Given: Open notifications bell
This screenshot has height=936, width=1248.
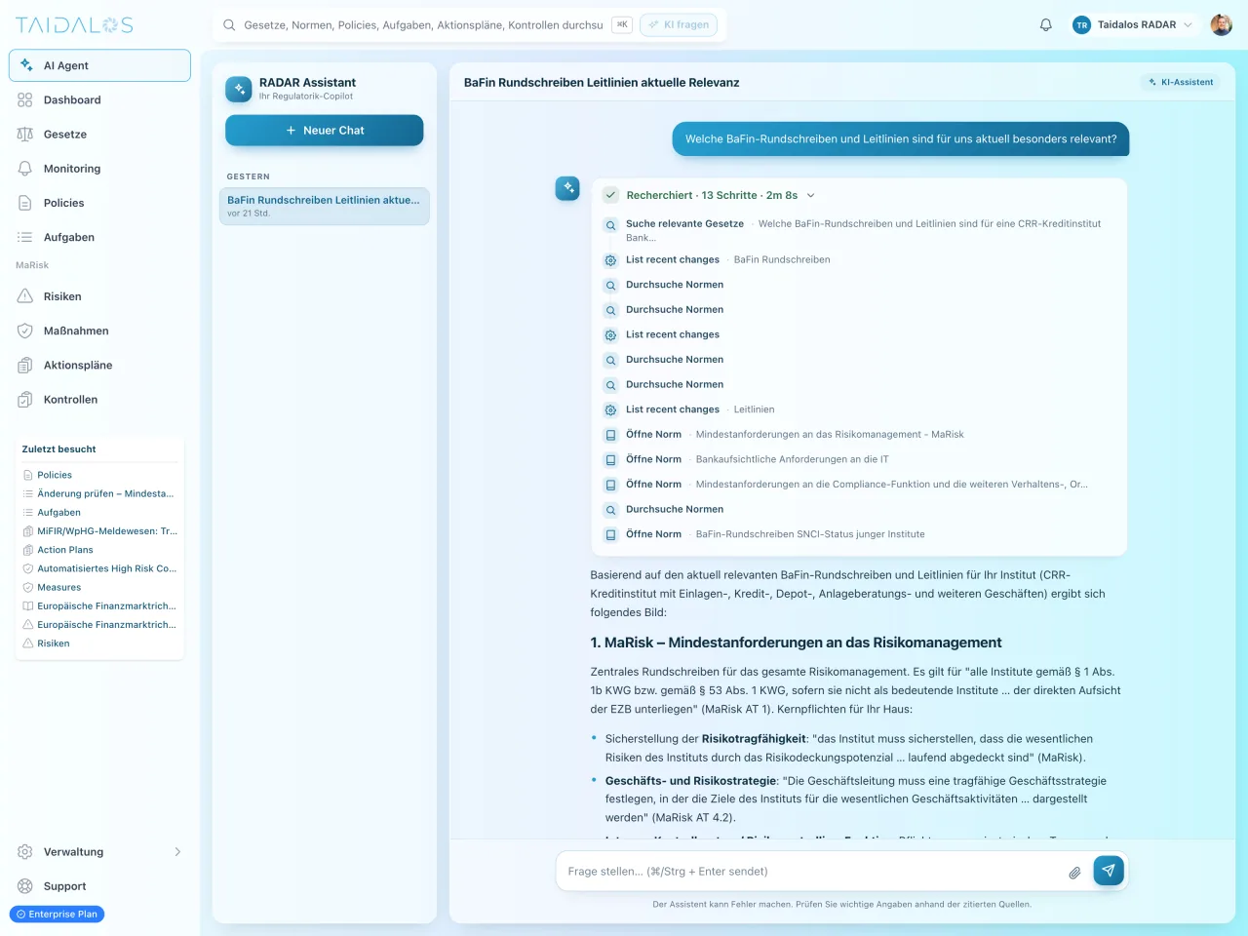Looking at the screenshot, I should point(1046,25).
